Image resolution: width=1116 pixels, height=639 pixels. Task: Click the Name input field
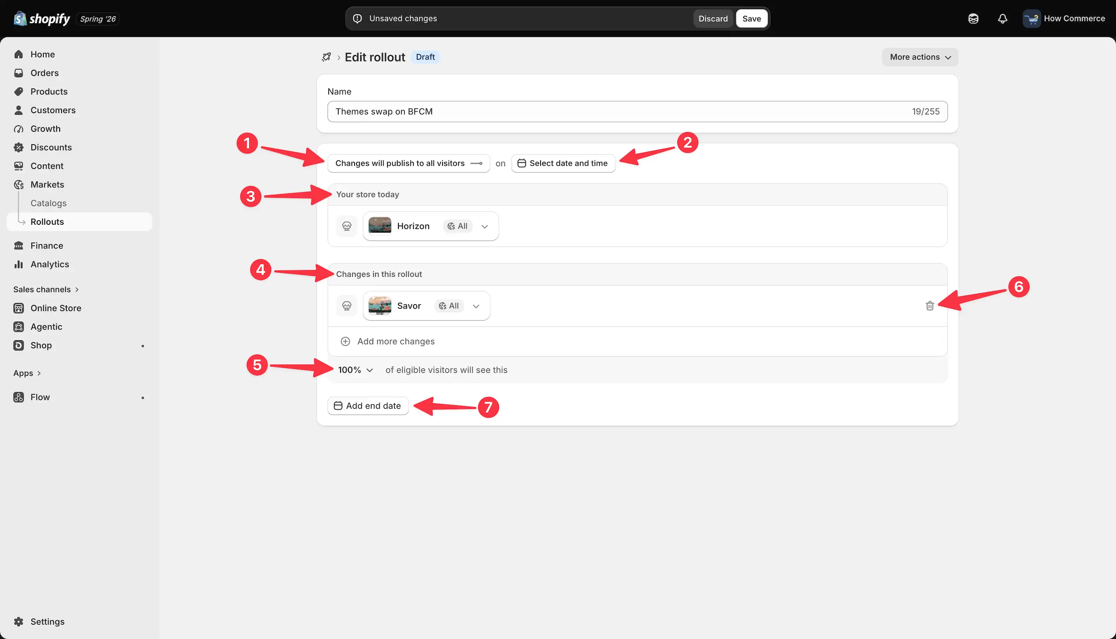coord(637,112)
